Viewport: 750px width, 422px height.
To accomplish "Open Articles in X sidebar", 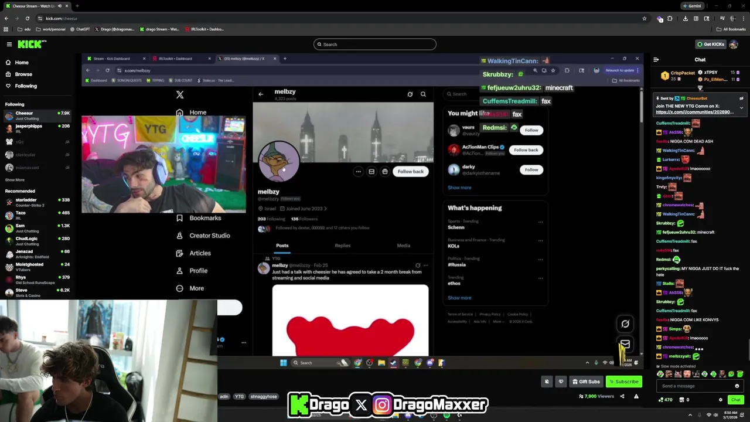I will coord(193,253).
